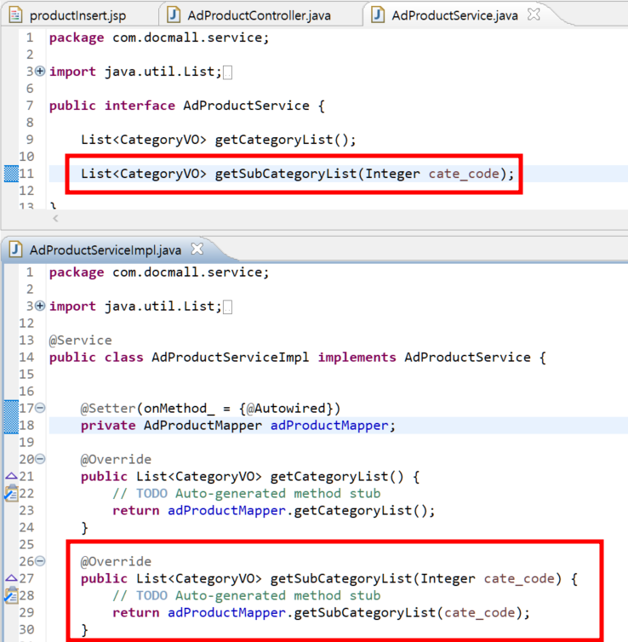This screenshot has height=642, width=628.
Task: Click 'com.docmall.service' package in bottom editor
Action: tap(187, 272)
